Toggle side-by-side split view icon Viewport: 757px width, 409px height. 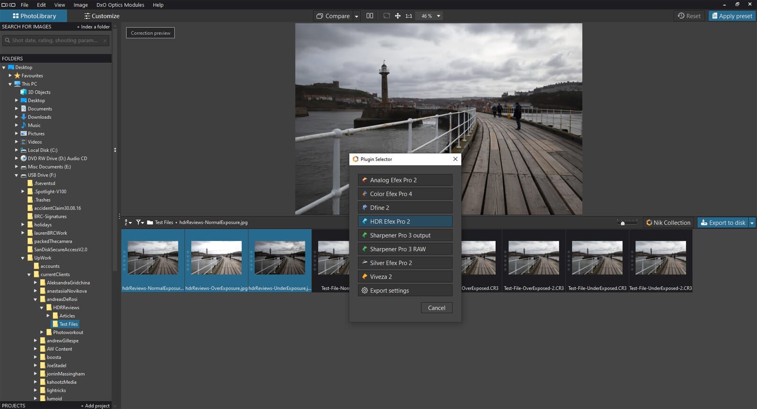370,16
